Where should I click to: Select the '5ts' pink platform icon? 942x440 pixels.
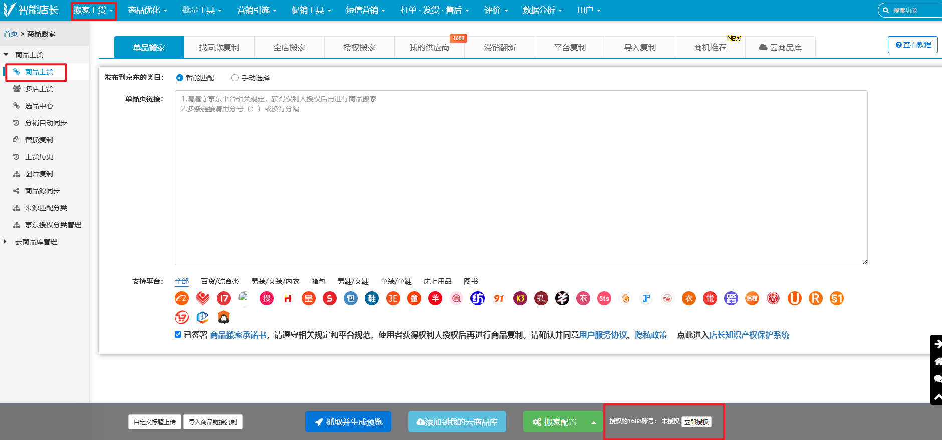point(604,299)
